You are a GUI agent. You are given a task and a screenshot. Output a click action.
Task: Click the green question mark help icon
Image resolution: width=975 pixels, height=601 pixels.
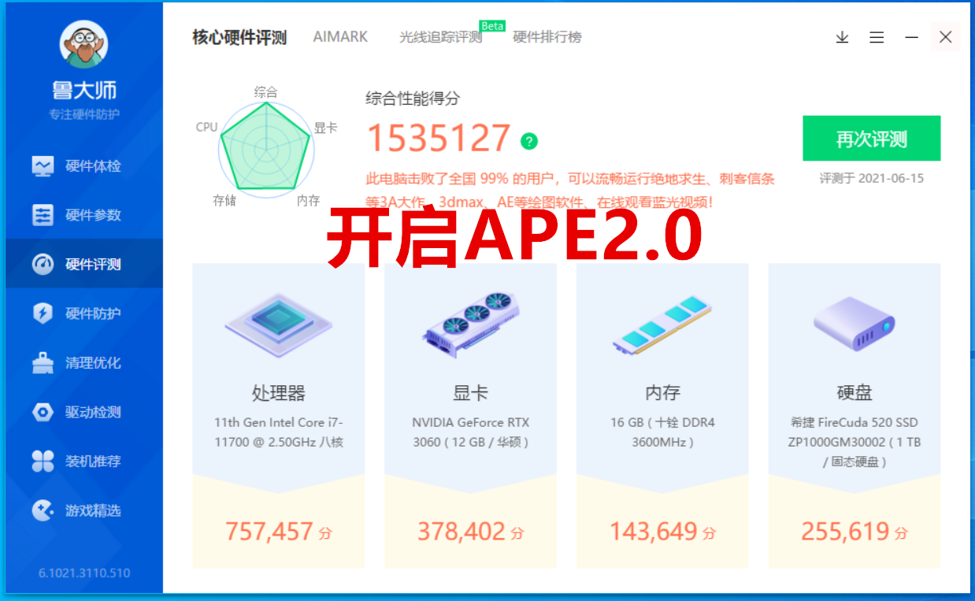(529, 141)
